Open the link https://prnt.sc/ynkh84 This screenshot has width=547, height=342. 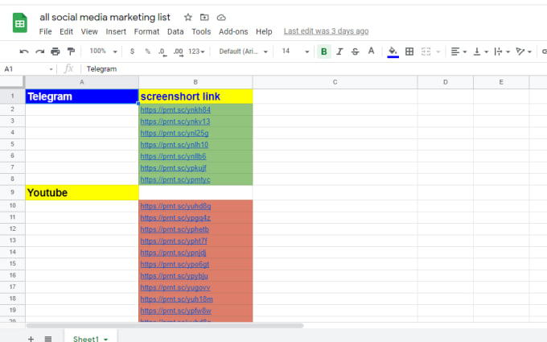[175, 110]
